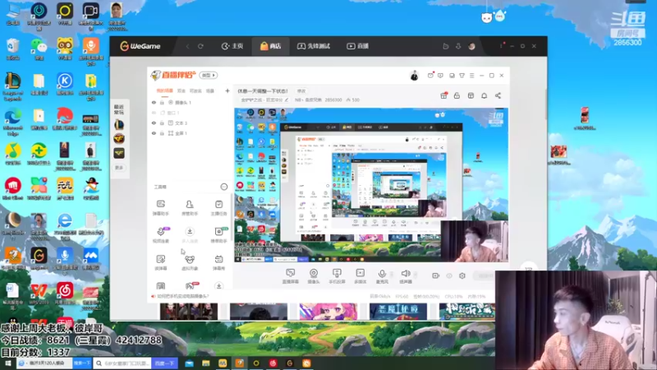Image resolution: width=657 pixels, height=370 pixels.
Task: Open WeGame 先锋测试 tab
Action: (314, 46)
